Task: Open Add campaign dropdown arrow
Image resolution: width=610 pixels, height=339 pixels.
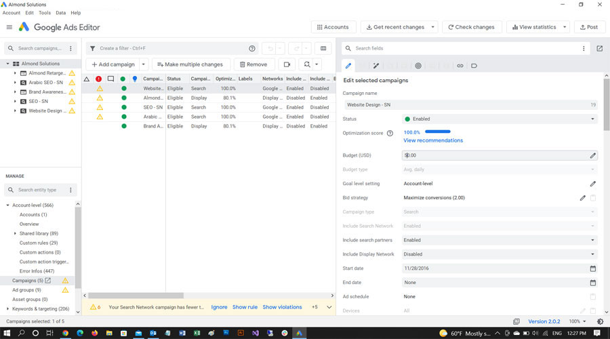Action: [144, 64]
